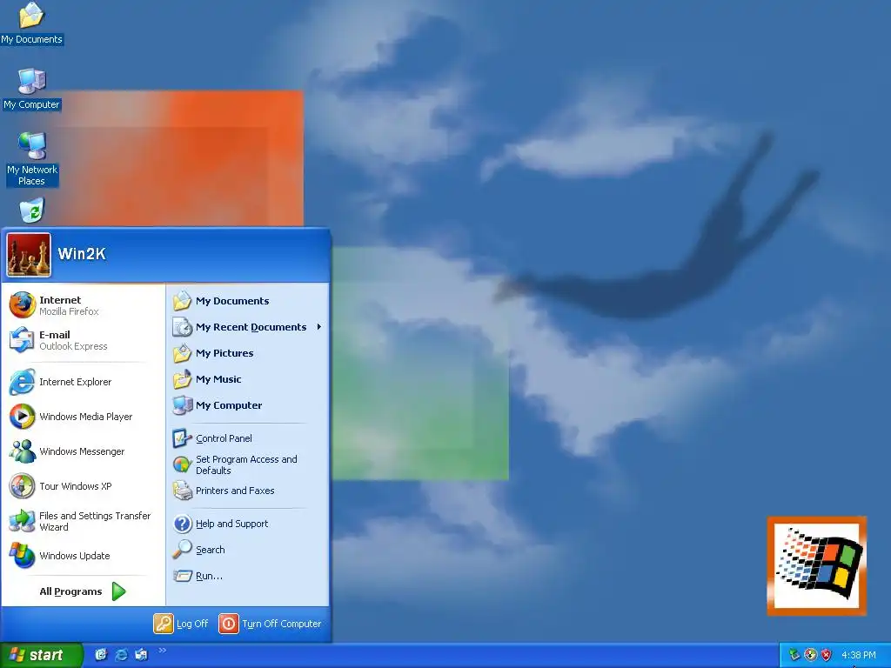Open Set Program Access and Defaults
Image resolution: width=891 pixels, height=668 pixels.
pyautogui.click(x=248, y=464)
